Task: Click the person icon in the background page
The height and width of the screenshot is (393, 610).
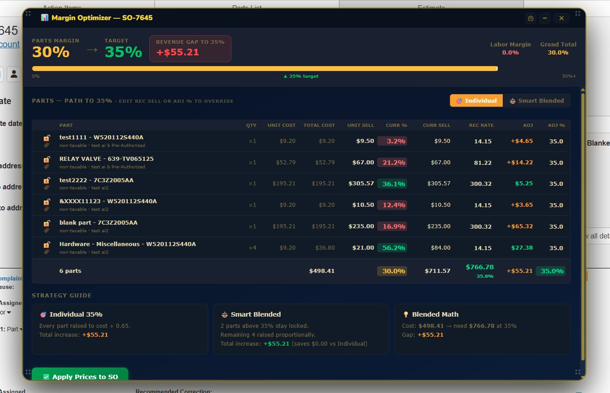Action: (x=14, y=74)
